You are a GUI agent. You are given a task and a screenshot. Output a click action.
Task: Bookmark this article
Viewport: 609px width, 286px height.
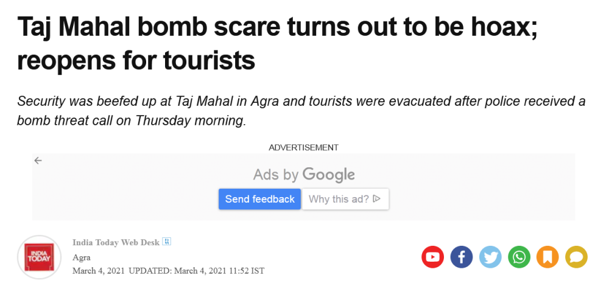pyautogui.click(x=547, y=257)
